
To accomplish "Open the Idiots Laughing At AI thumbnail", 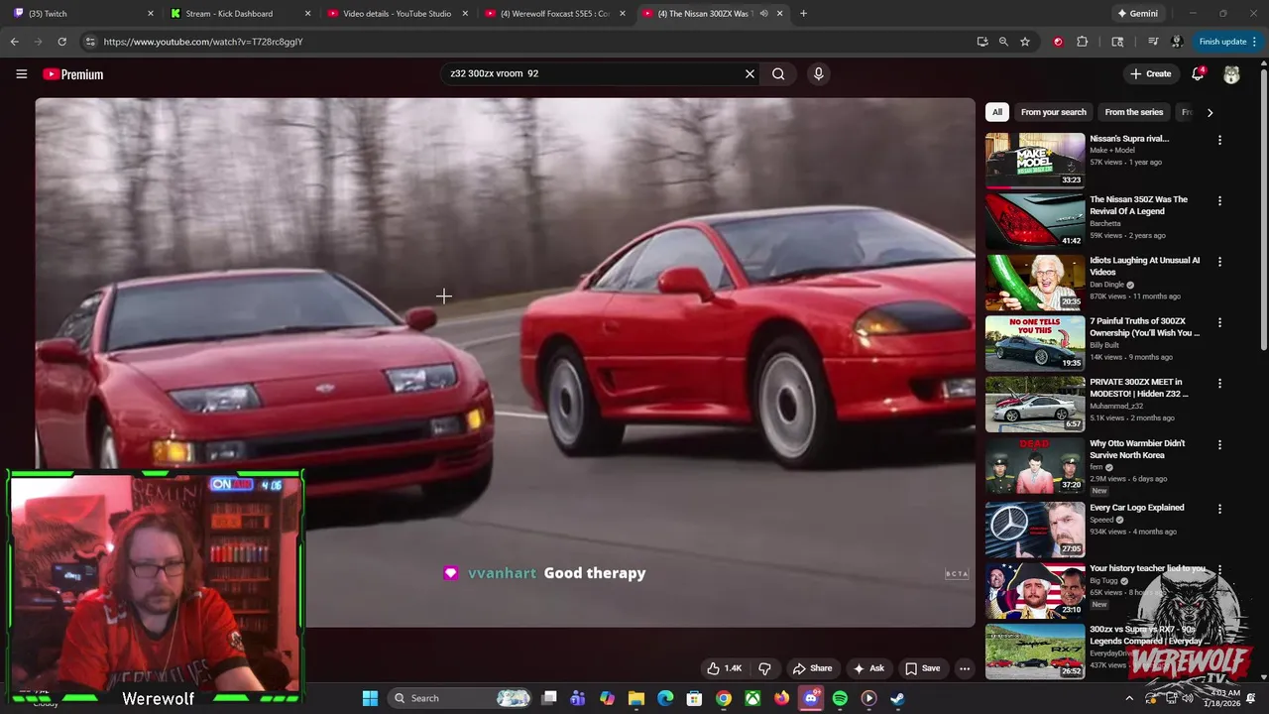I will [1035, 282].
